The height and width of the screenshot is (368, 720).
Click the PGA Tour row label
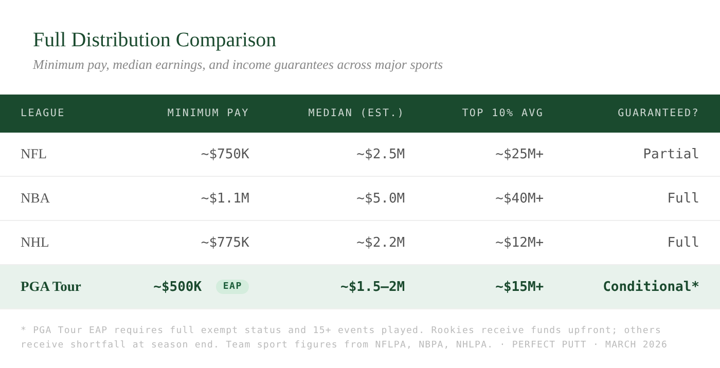pyautogui.click(x=50, y=287)
